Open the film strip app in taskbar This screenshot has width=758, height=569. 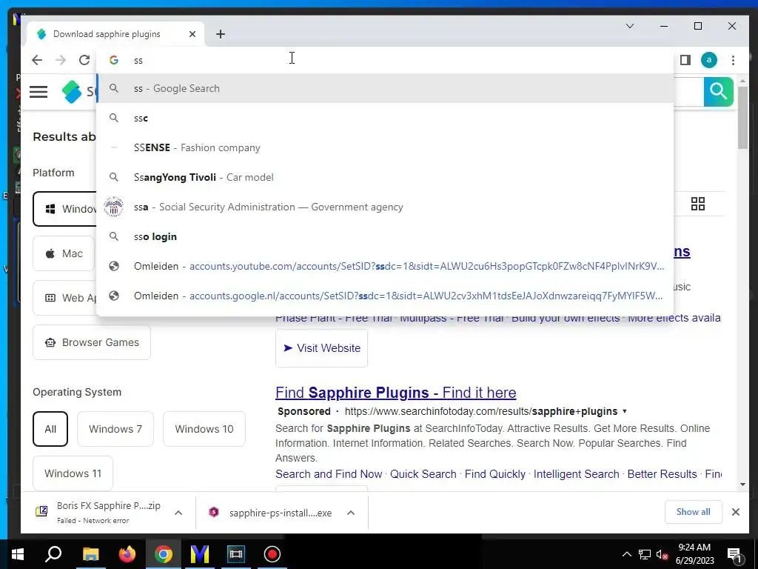coord(236,554)
